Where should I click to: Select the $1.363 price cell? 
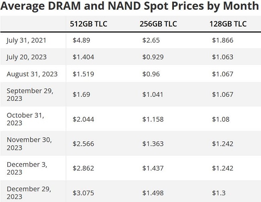tap(153, 144)
